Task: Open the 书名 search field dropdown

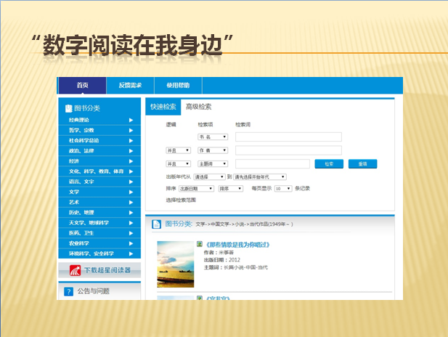Action: point(213,137)
